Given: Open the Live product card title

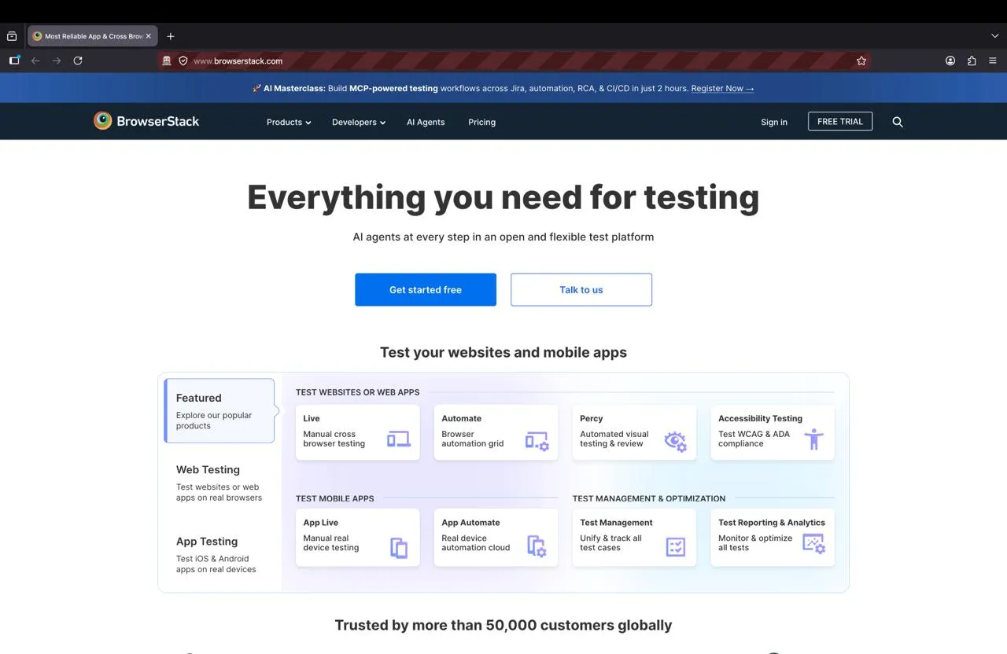Looking at the screenshot, I should pos(312,418).
